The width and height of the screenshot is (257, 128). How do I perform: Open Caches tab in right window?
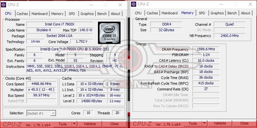click(152, 13)
